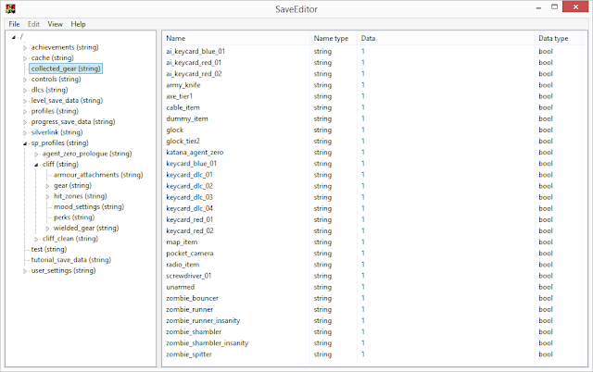The image size is (593, 372).
Task: Click the zombie_spitter row
Action: click(x=191, y=353)
